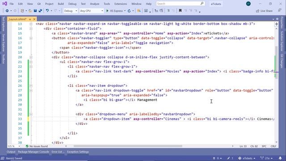The height and width of the screenshot is (161, 286).
Task: Open the Solution Explorer side panel
Action: click(282, 41)
